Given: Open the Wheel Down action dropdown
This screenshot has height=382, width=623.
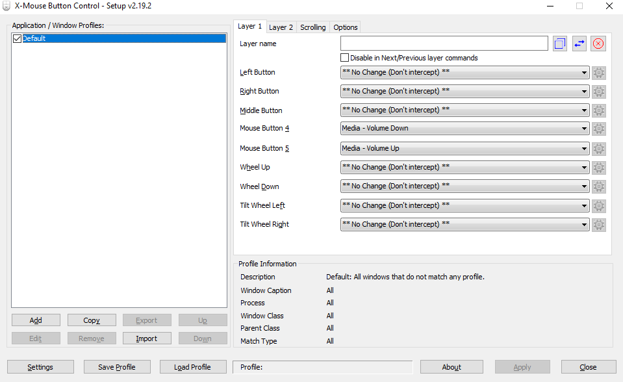Looking at the screenshot, I should click(464, 186).
